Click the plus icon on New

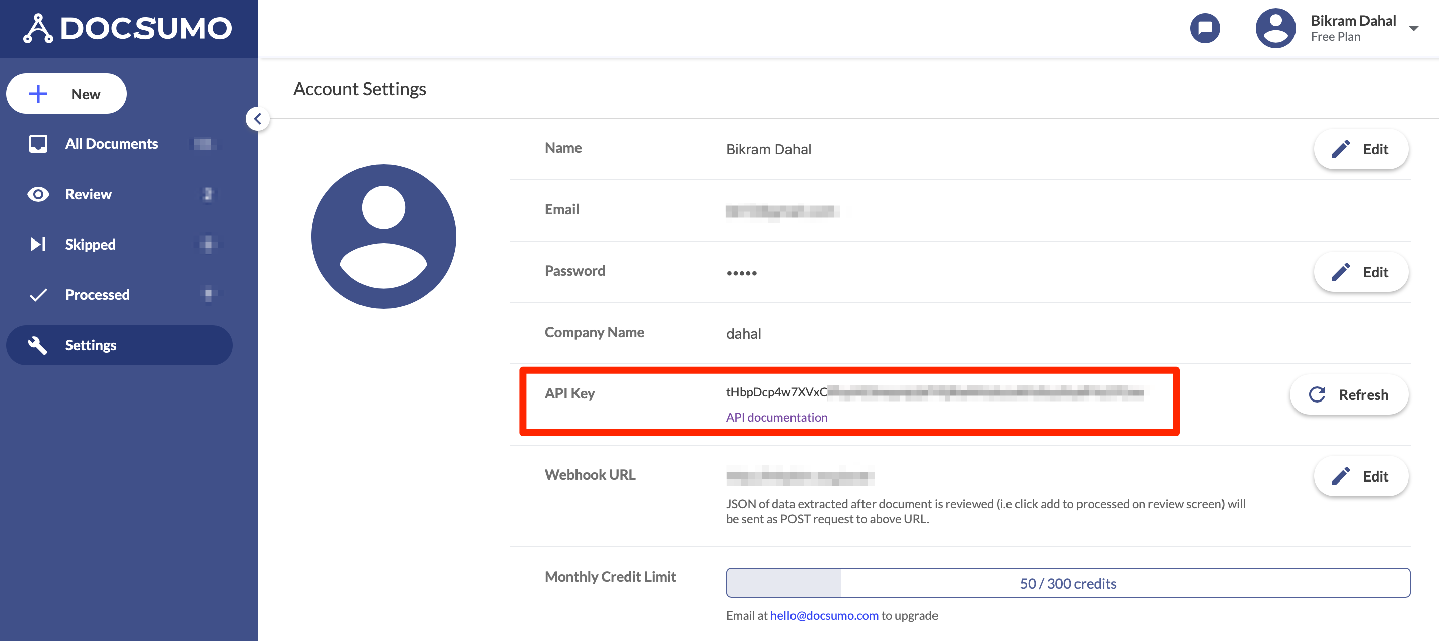click(38, 94)
